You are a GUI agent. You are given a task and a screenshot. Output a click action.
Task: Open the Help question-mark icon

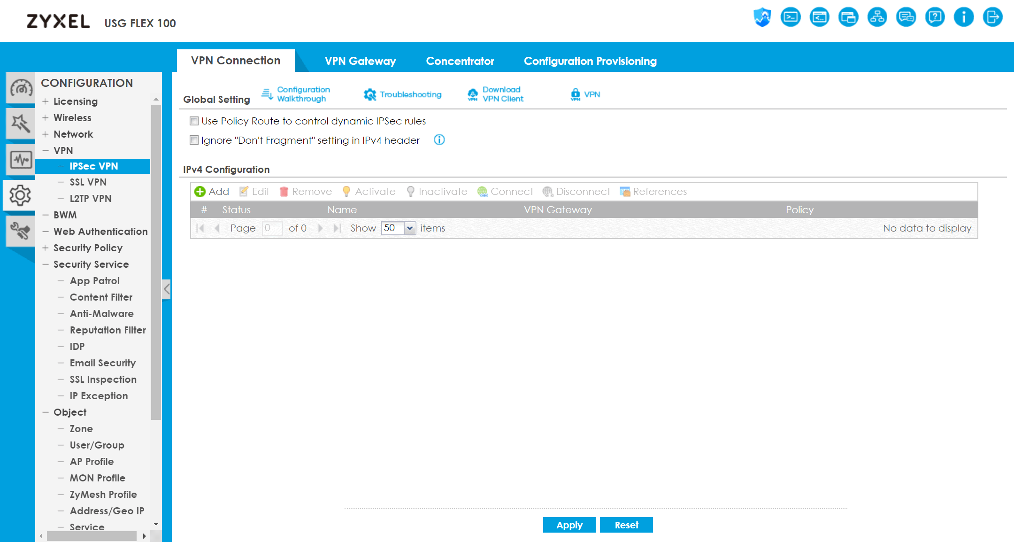click(935, 18)
